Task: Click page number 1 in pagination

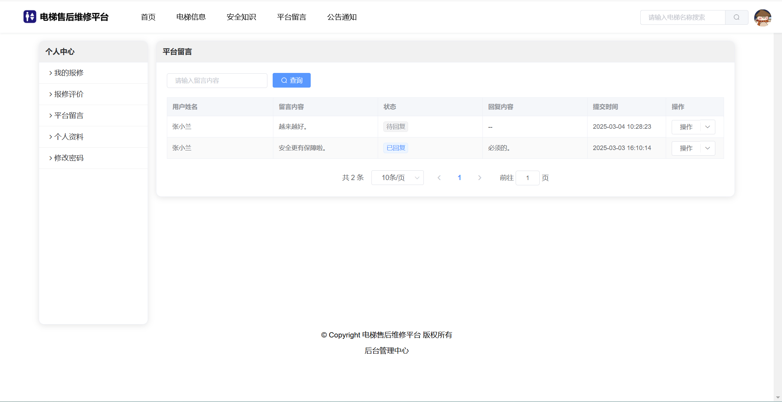Action: click(459, 178)
